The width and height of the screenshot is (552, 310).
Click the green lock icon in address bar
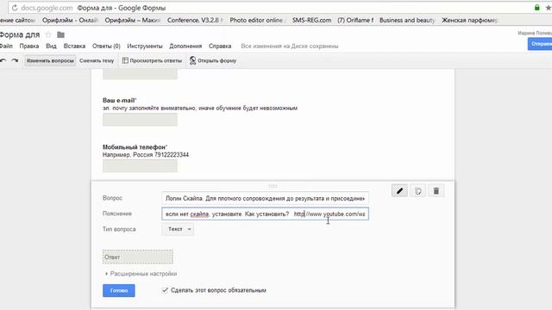click(536, 8)
